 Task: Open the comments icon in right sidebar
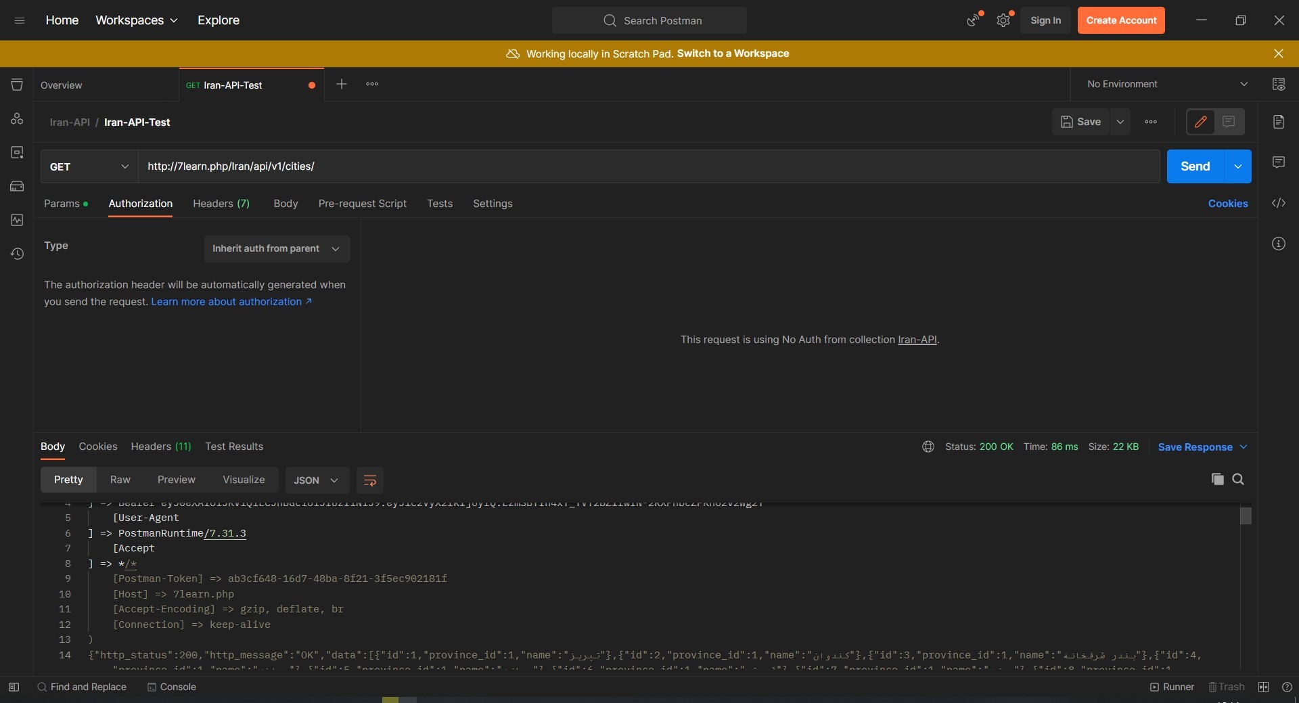[x=1279, y=162]
